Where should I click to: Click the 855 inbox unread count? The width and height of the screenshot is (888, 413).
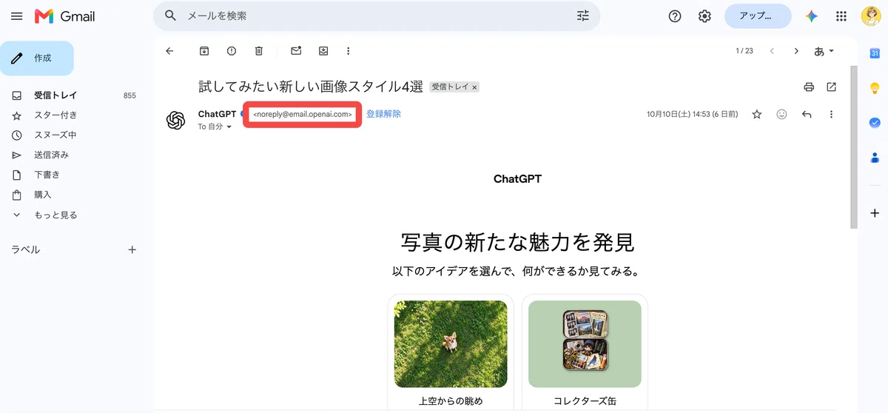[129, 95]
